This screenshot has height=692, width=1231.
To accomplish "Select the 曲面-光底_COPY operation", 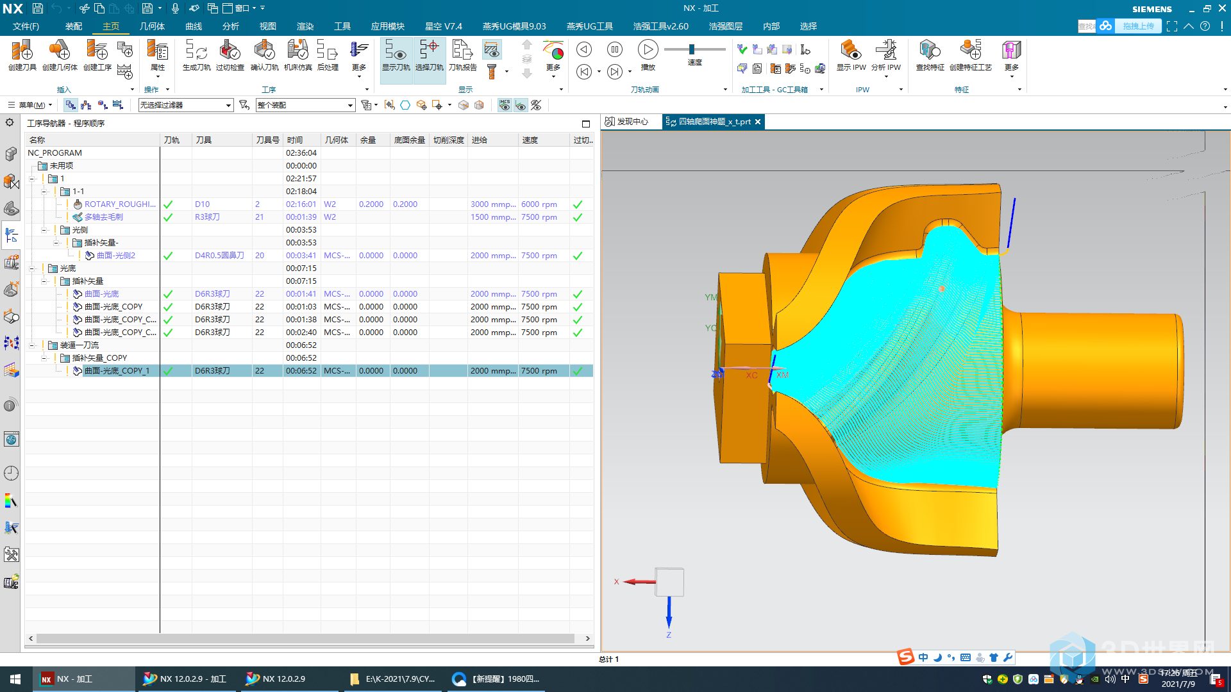I will pos(113,307).
